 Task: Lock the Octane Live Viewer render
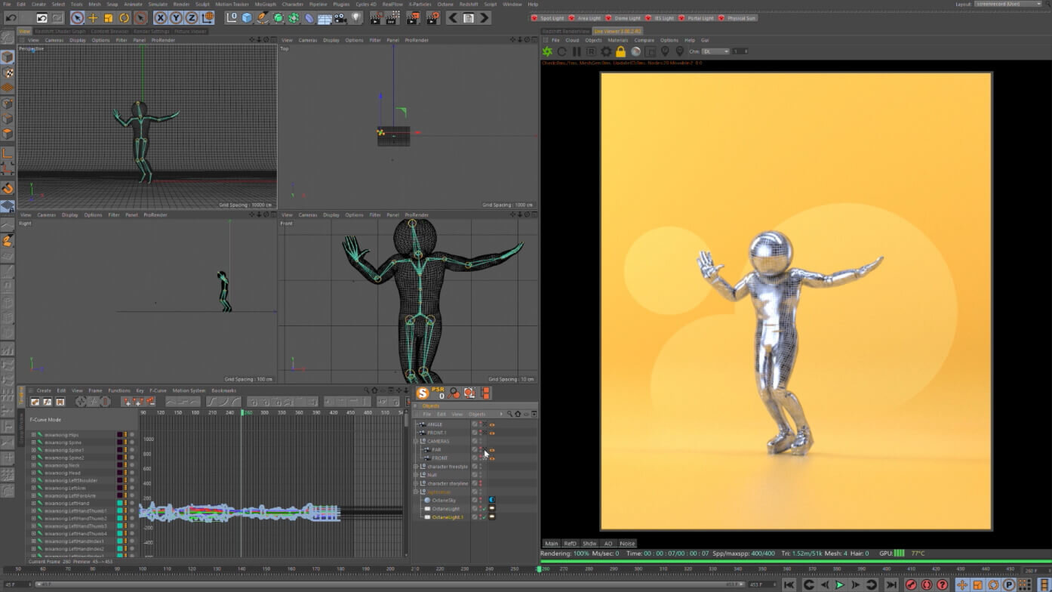tap(620, 51)
